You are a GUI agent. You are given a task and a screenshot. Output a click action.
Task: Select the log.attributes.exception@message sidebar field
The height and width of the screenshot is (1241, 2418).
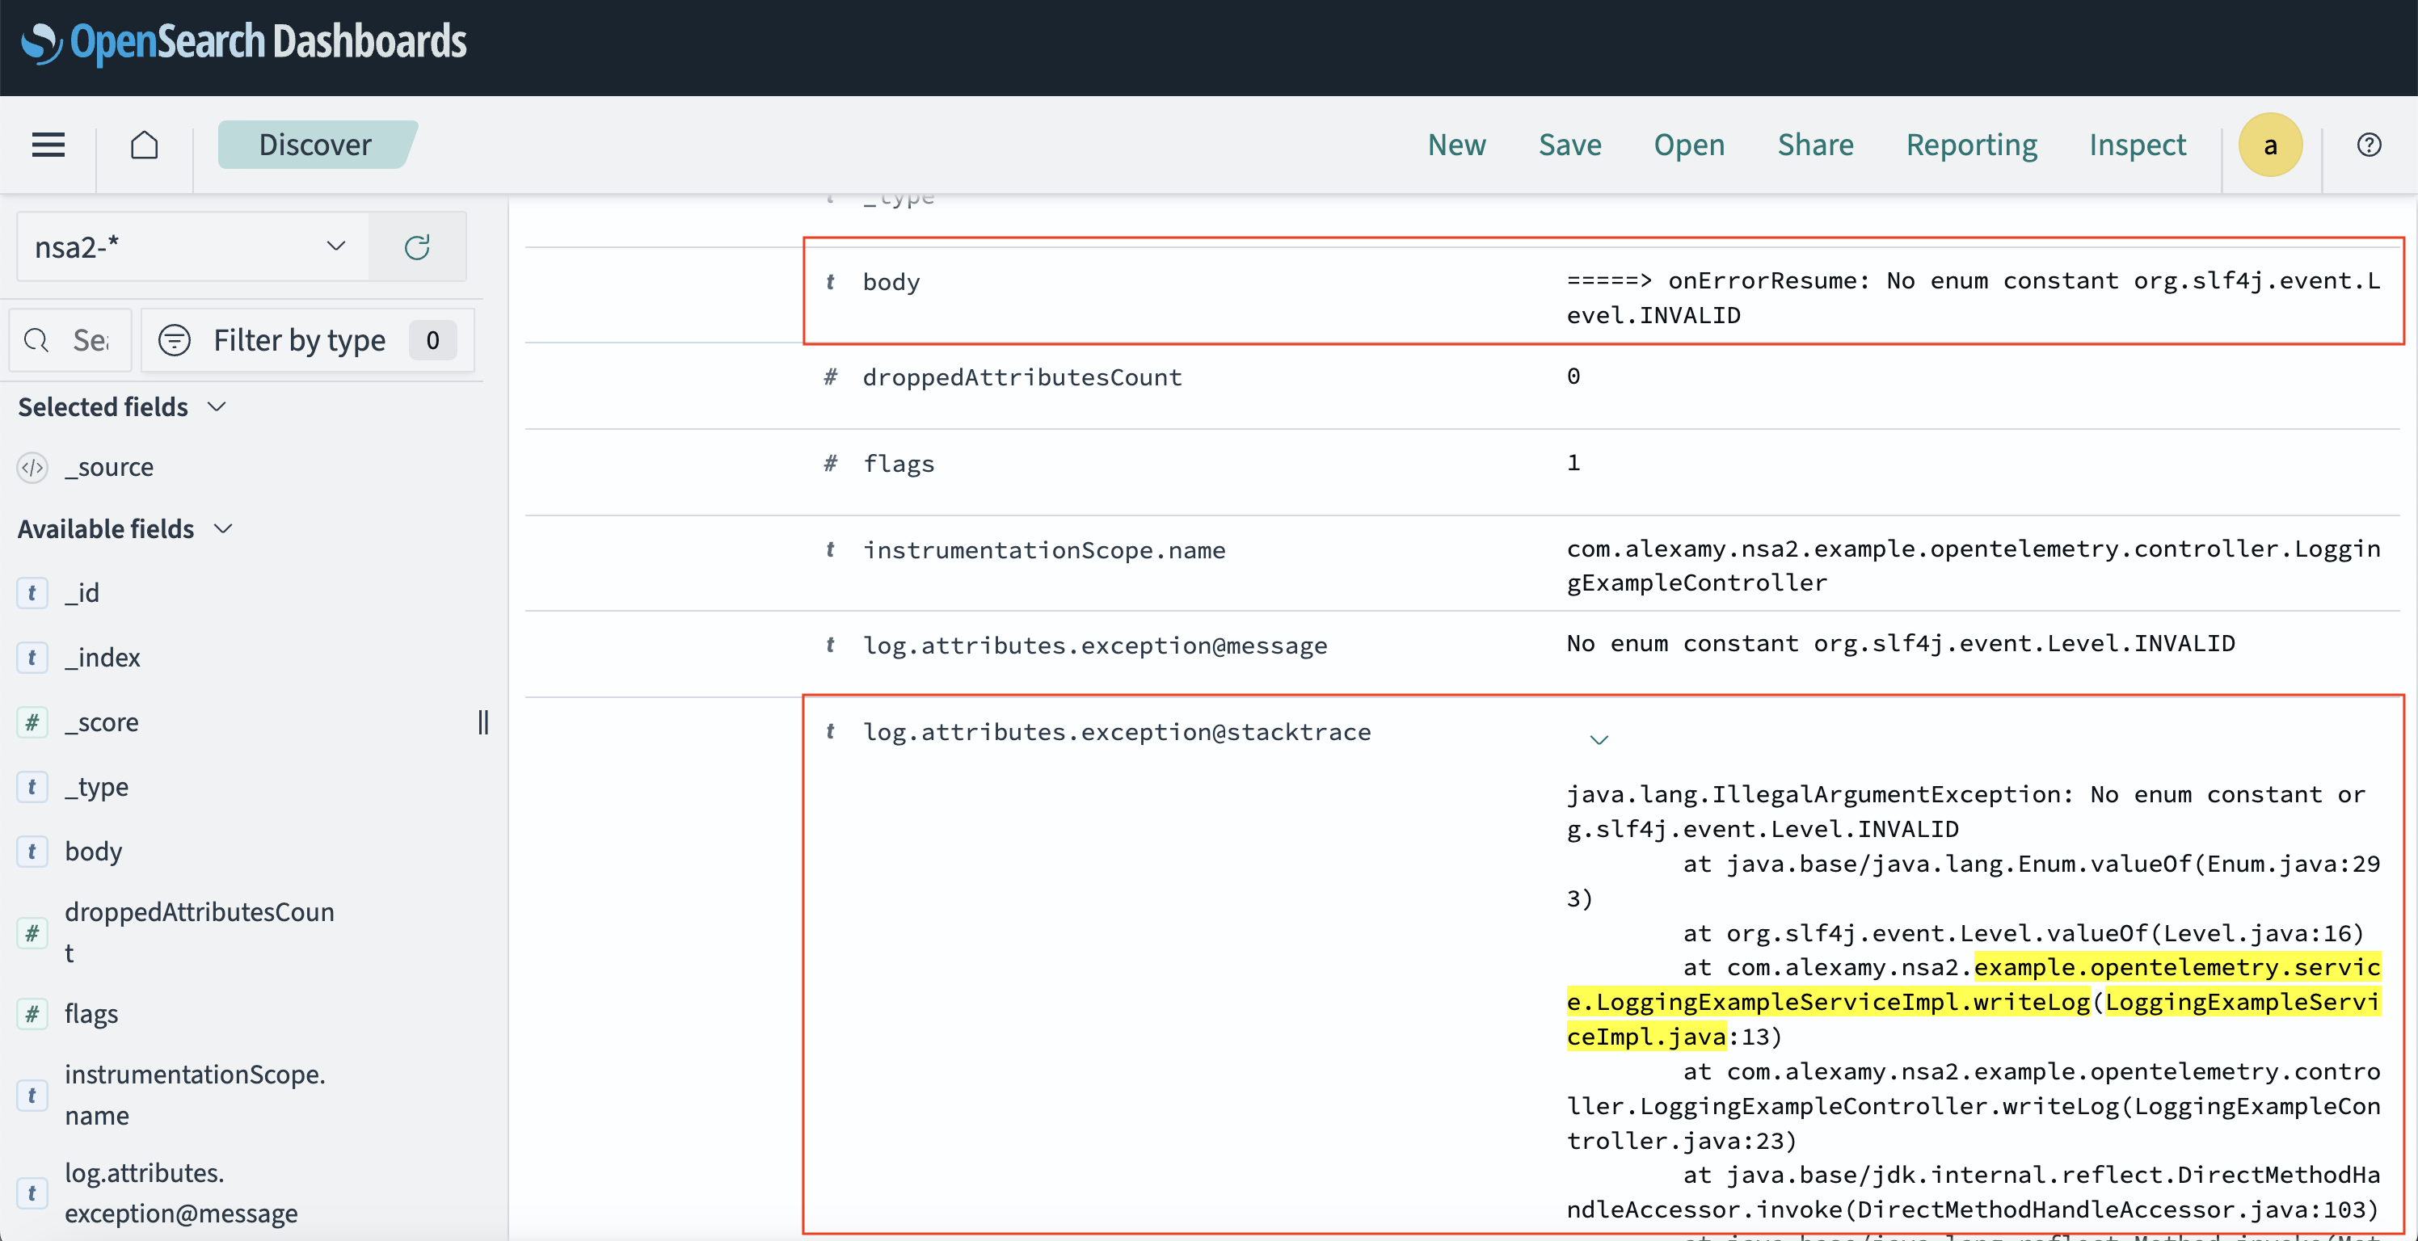point(181,1193)
